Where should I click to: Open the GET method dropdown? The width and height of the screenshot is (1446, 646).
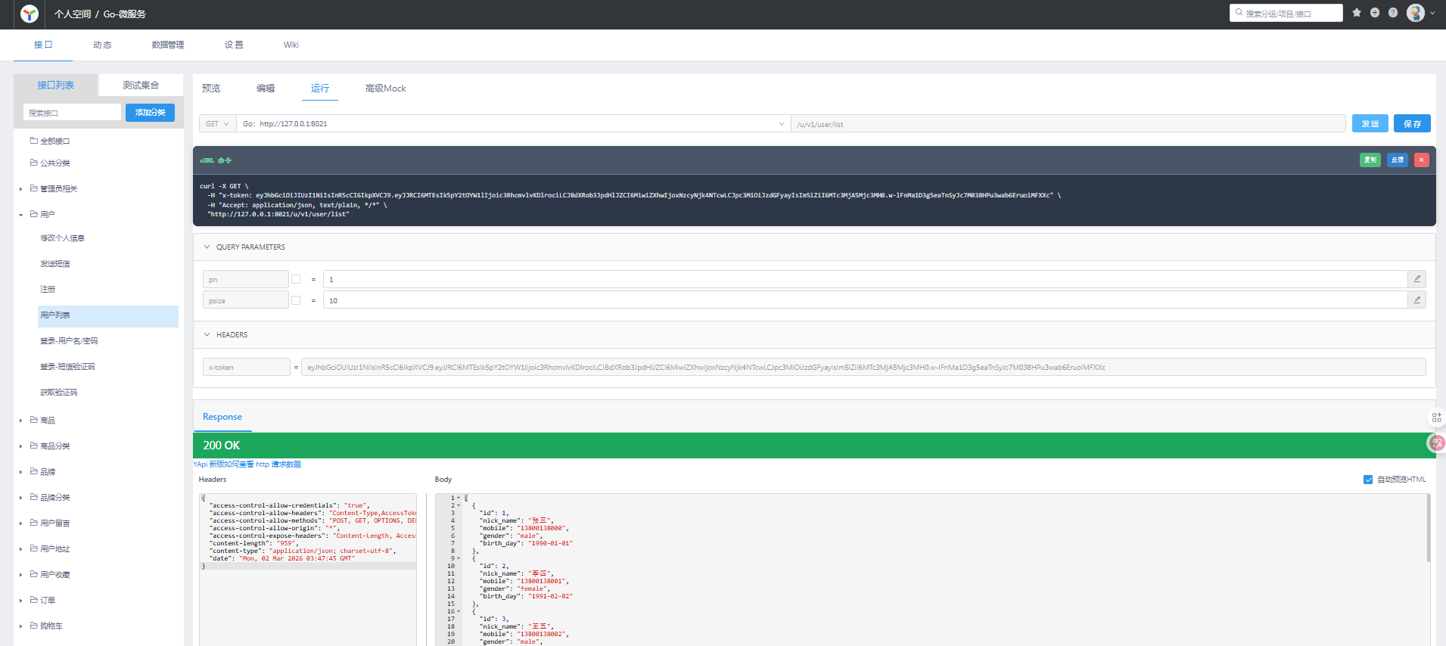point(217,123)
